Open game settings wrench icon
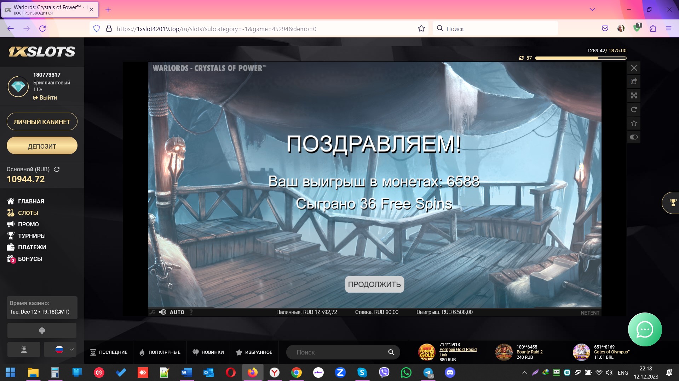Screen dimensions: 679x381 153,312
